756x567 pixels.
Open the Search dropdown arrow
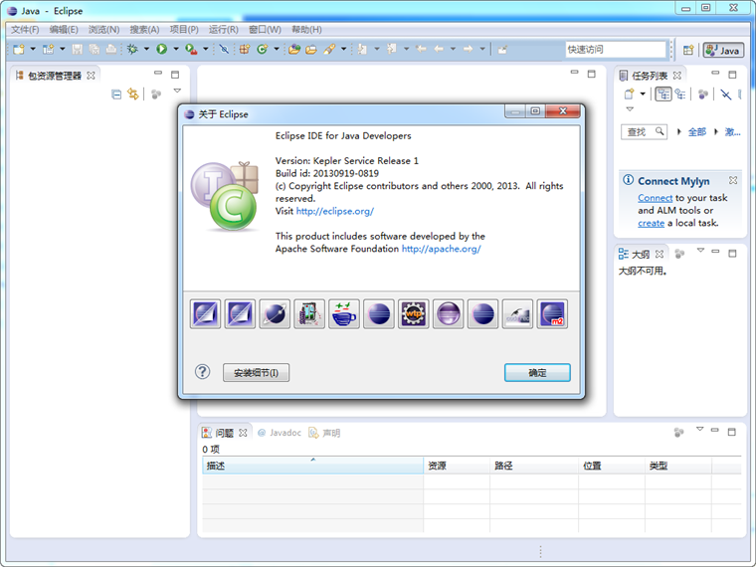click(x=343, y=49)
